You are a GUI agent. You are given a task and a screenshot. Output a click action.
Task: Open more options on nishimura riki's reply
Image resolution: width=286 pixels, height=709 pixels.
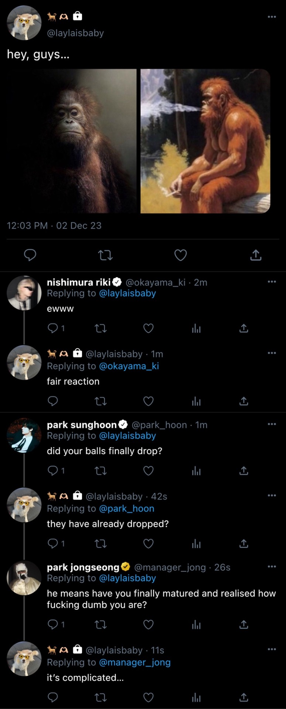(272, 282)
